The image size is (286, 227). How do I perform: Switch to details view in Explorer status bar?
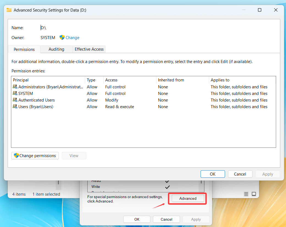[x=246, y=194]
